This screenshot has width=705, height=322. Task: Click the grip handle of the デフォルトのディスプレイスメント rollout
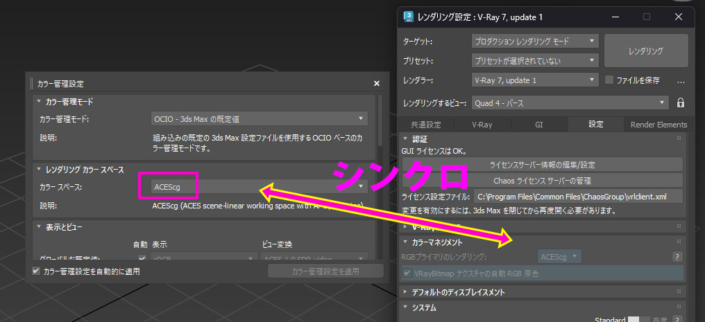679,292
